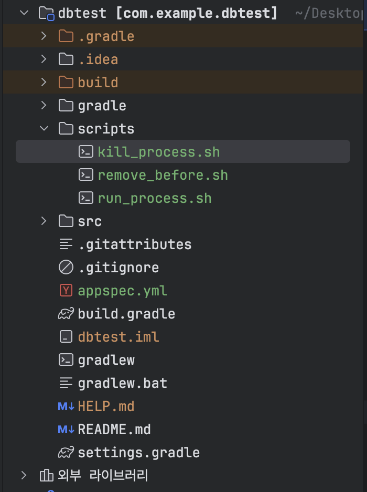Collapse the scripts folder chevron
This screenshot has width=367, height=492.
pos(44,129)
